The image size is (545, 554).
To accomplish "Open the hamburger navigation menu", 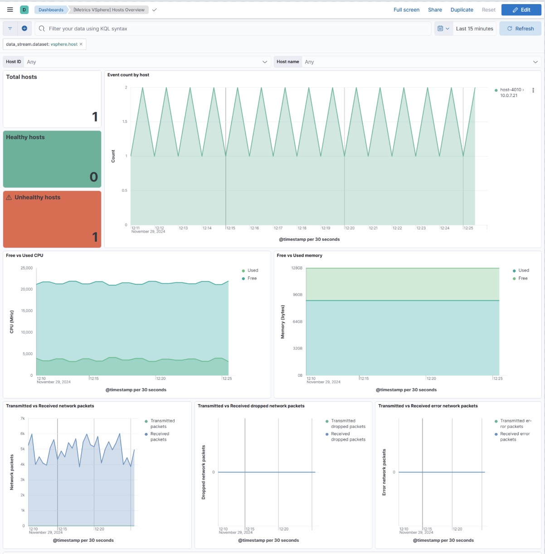I will tap(10, 10).
